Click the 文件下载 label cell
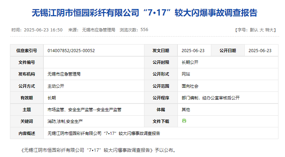285x157 pixels. coord(161,121)
